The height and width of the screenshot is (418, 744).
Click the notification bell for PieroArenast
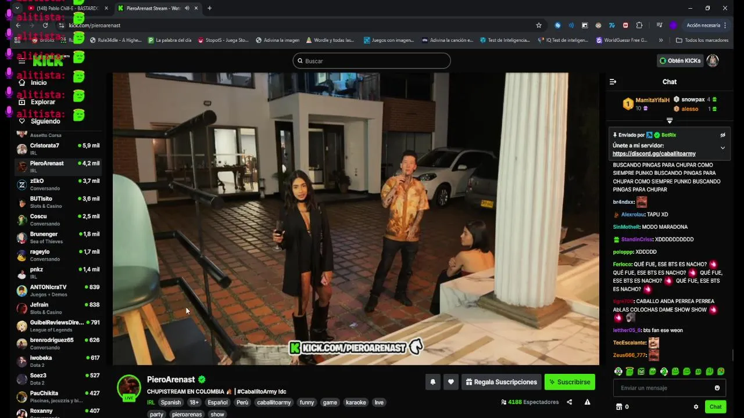(x=433, y=382)
